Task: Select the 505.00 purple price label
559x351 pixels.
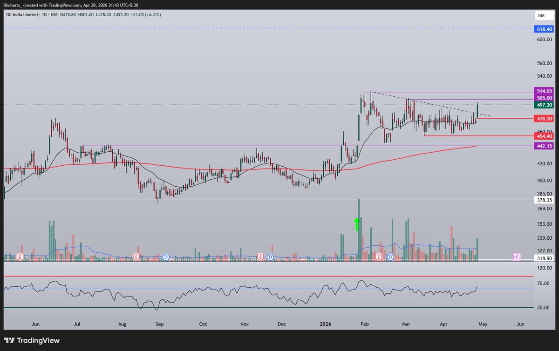Action: click(x=544, y=98)
